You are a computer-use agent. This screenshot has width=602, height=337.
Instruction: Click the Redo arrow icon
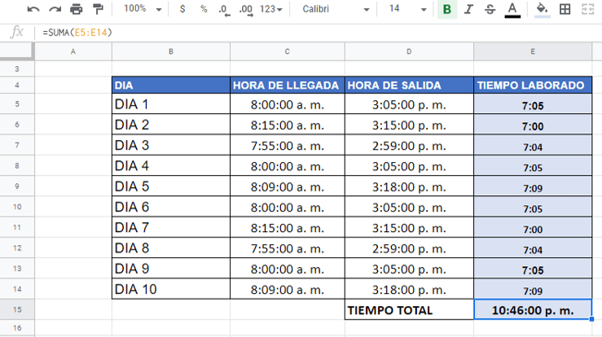tap(55, 9)
